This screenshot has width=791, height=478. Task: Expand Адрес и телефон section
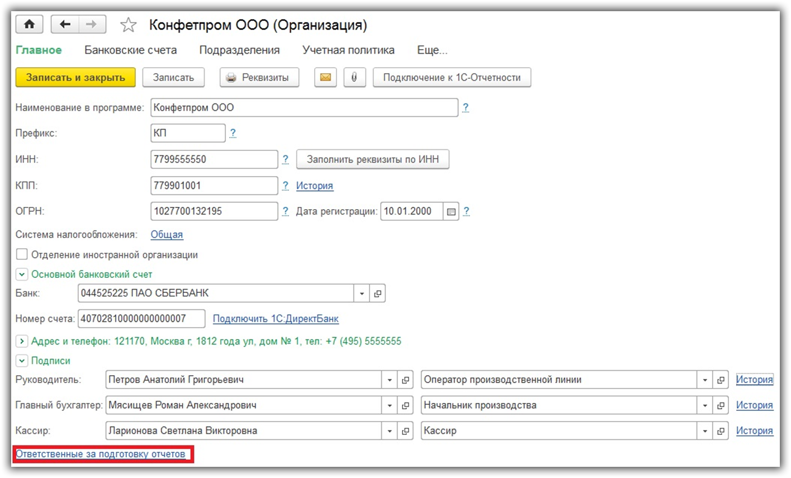pyautogui.click(x=22, y=341)
